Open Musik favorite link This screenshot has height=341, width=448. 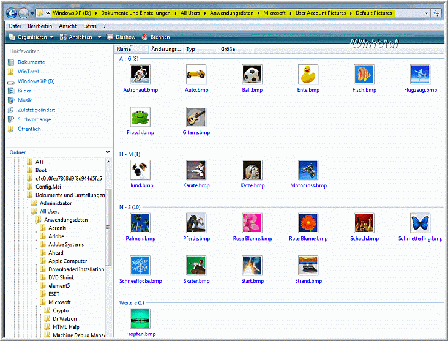24,100
